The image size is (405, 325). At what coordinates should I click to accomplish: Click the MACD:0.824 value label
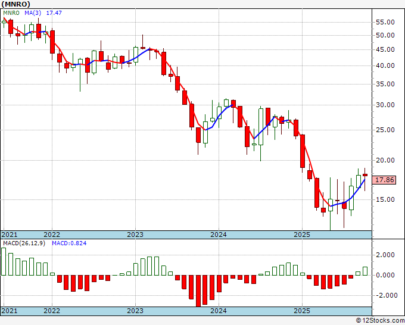pos(69,243)
